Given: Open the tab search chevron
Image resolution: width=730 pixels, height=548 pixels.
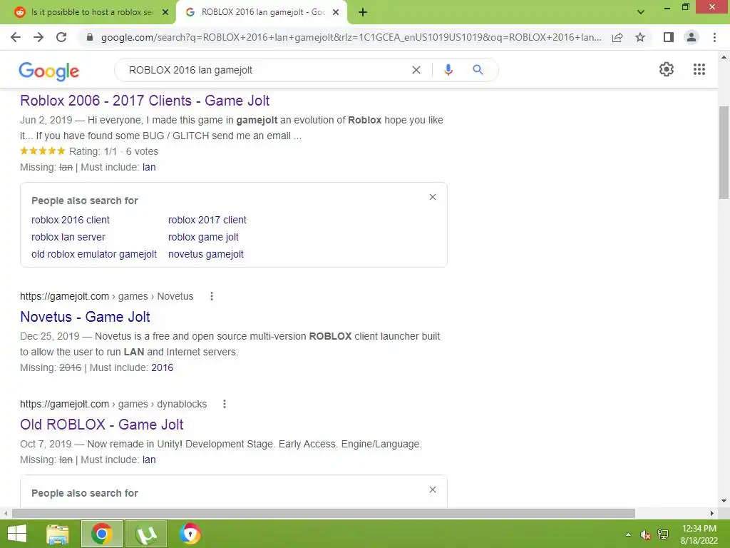Looking at the screenshot, I should pyautogui.click(x=641, y=12).
